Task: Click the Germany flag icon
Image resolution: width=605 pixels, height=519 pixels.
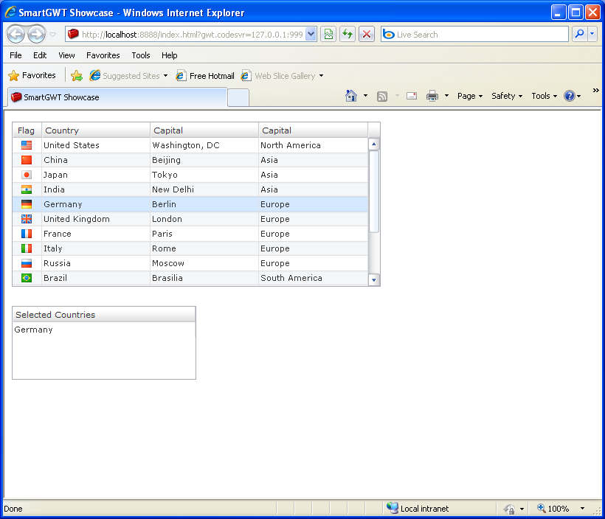Action: (x=27, y=204)
